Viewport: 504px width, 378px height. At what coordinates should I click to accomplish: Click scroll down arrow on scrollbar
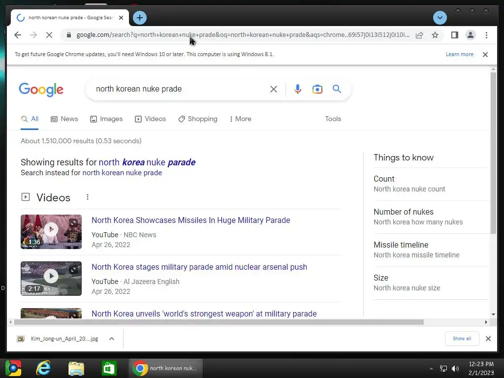click(x=493, y=315)
